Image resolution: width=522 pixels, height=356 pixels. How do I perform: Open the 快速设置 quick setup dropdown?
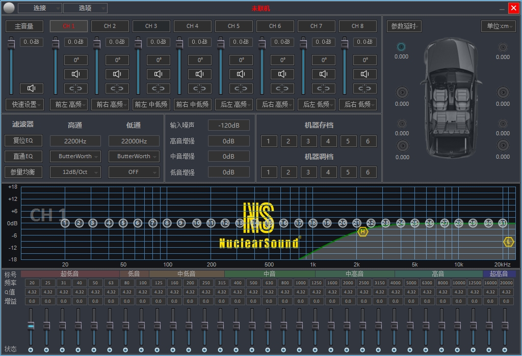[x=24, y=104]
